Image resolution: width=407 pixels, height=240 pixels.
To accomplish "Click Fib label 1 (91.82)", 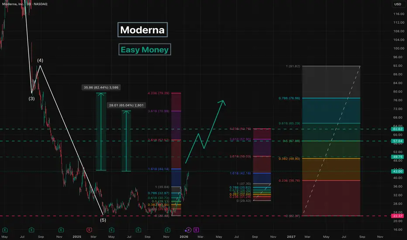I will click(293, 66).
